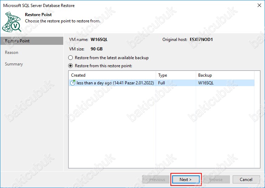Click the Full type cell
This screenshot has width=265, height=188.
tap(161, 83)
